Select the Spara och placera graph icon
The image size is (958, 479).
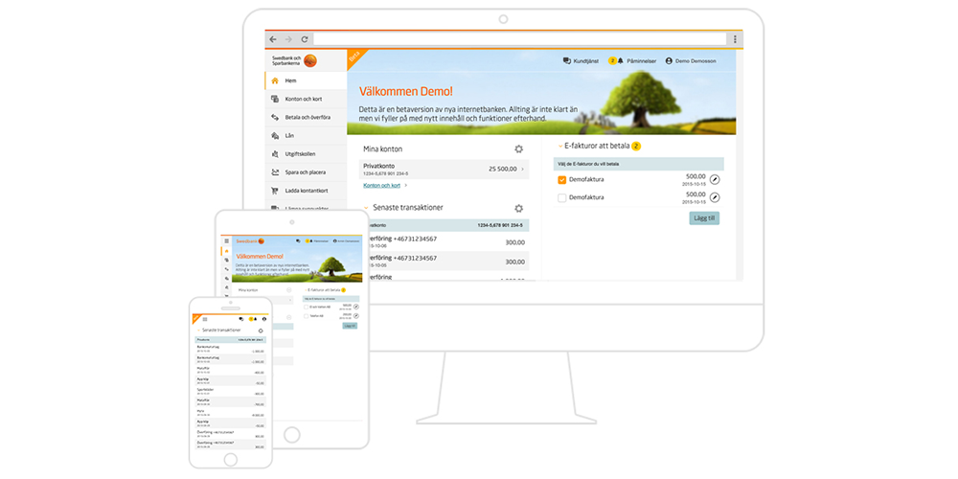pyautogui.click(x=275, y=172)
